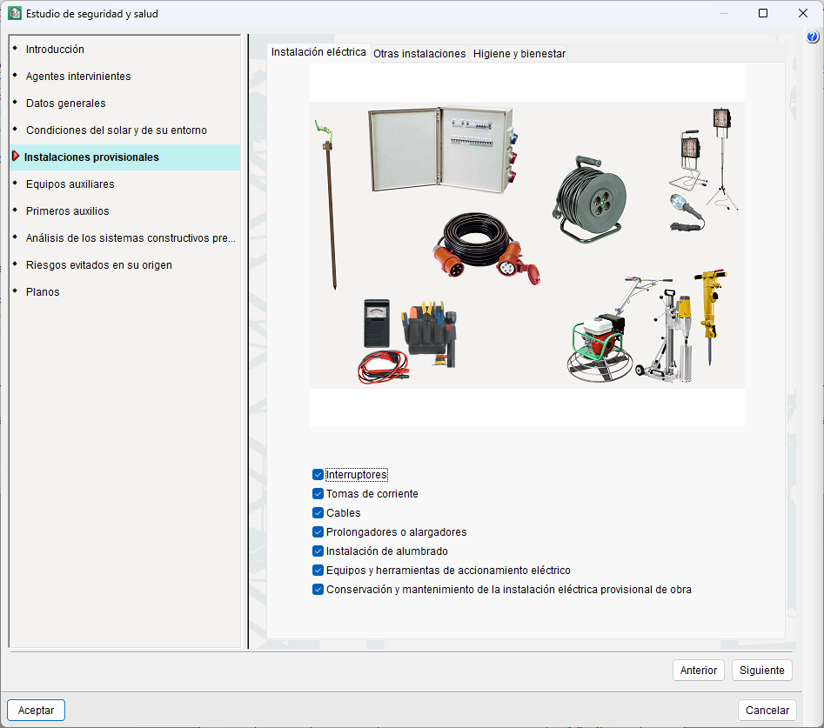Go back with the Anterior button
Image resolution: width=824 pixels, height=728 pixels.
pos(699,671)
